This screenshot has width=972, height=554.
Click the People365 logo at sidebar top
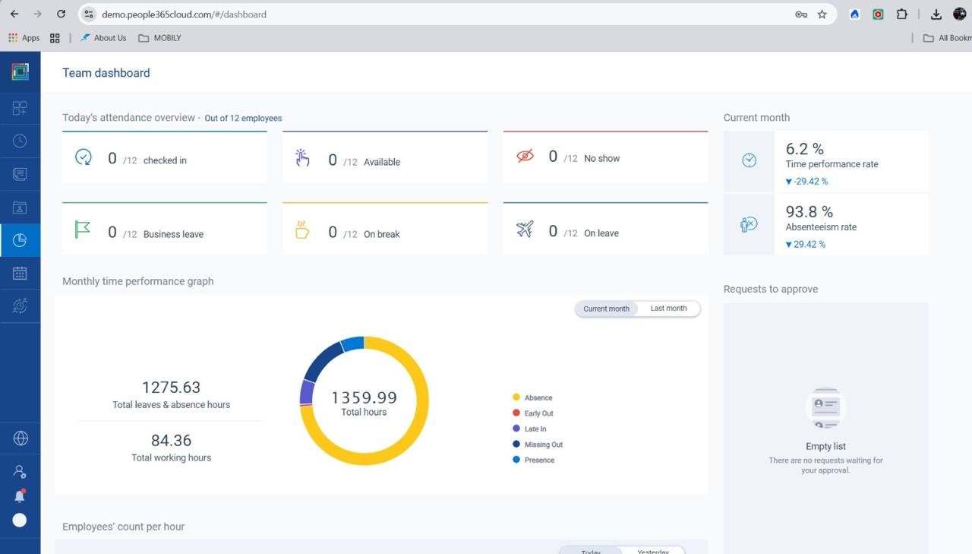click(x=21, y=71)
